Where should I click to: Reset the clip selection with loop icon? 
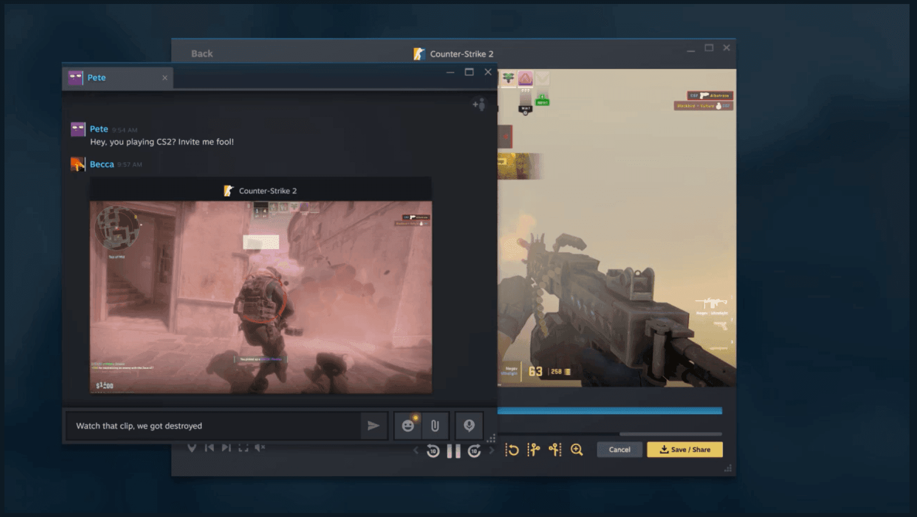512,450
